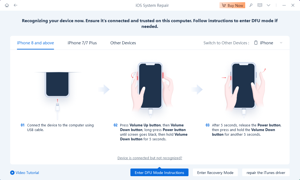Screen dimensions: 300x180
Task: Select the iPhone 8 and above tab
Action: coord(35,43)
